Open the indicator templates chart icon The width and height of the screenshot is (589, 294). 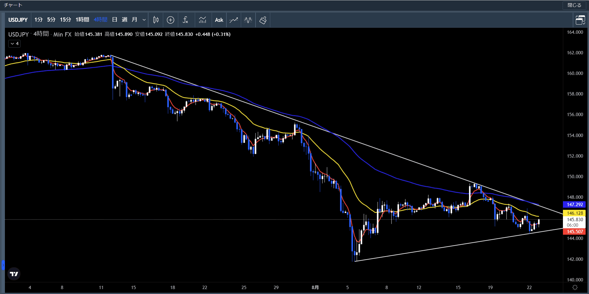(x=202, y=20)
